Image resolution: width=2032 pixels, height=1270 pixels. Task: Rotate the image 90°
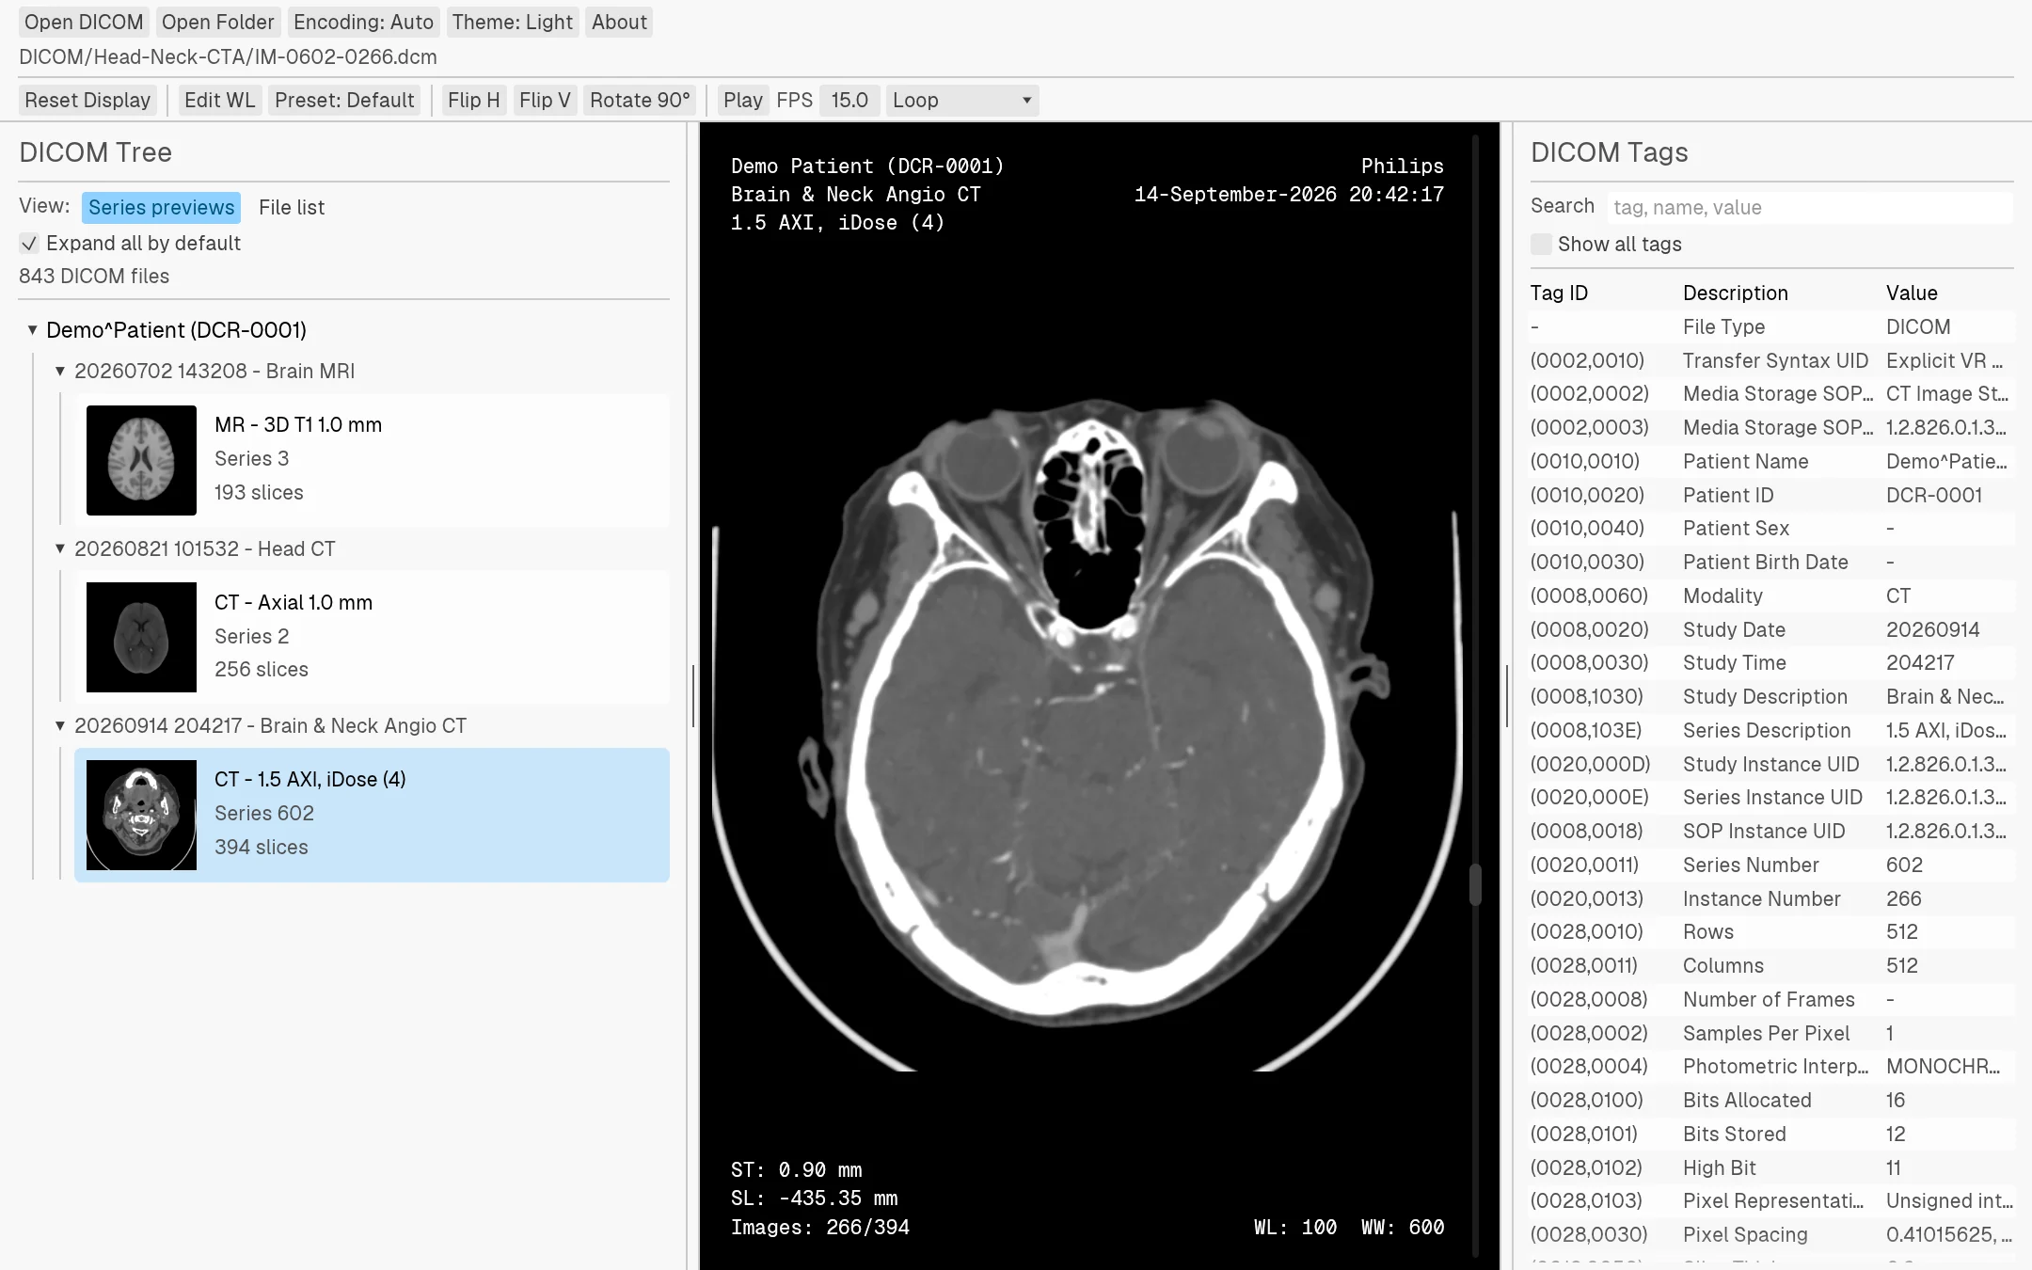coord(640,100)
